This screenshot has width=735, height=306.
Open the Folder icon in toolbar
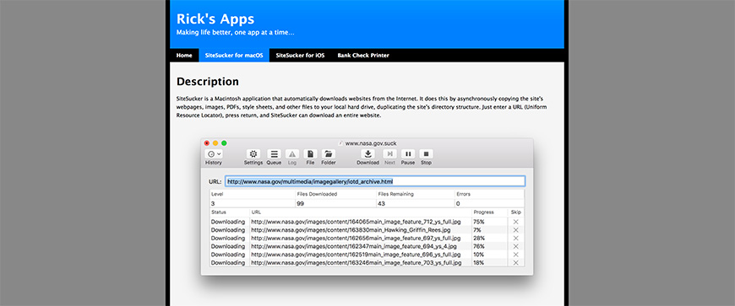click(x=328, y=154)
